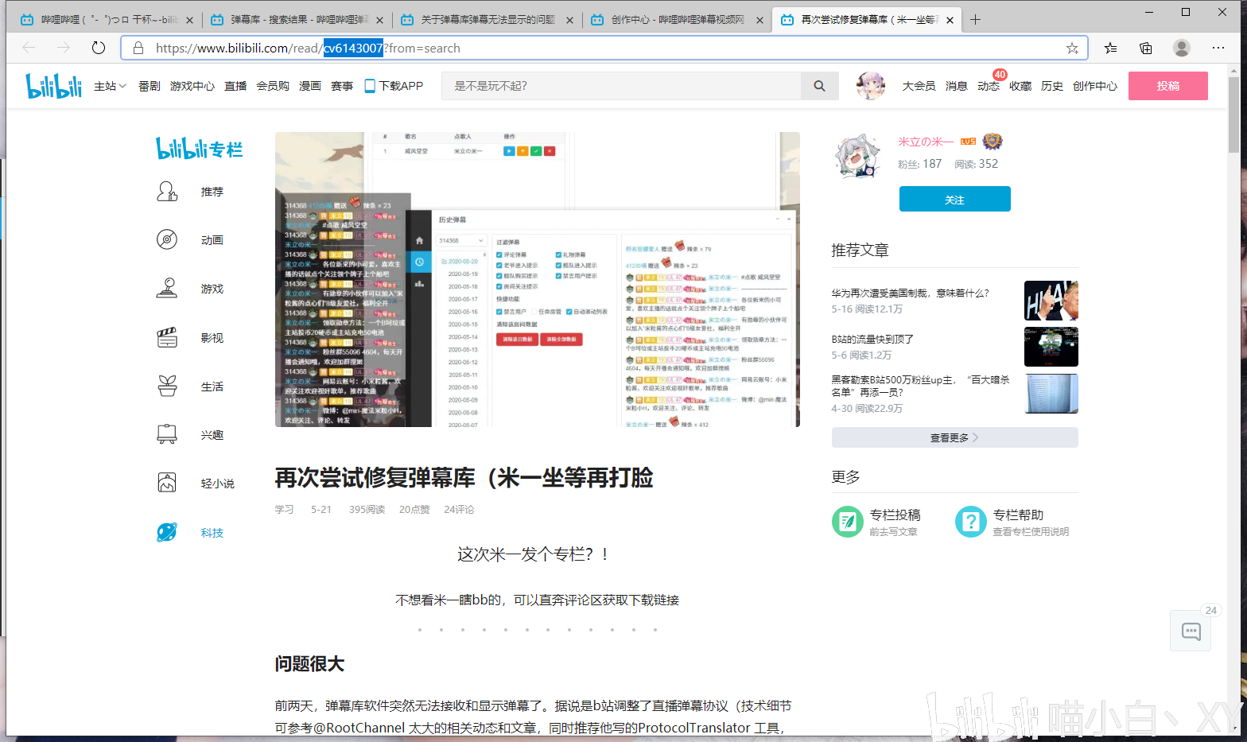This screenshot has height=742, width=1247.
Task: Open 影视 clapperboard icon in sidebar
Action: (x=167, y=337)
